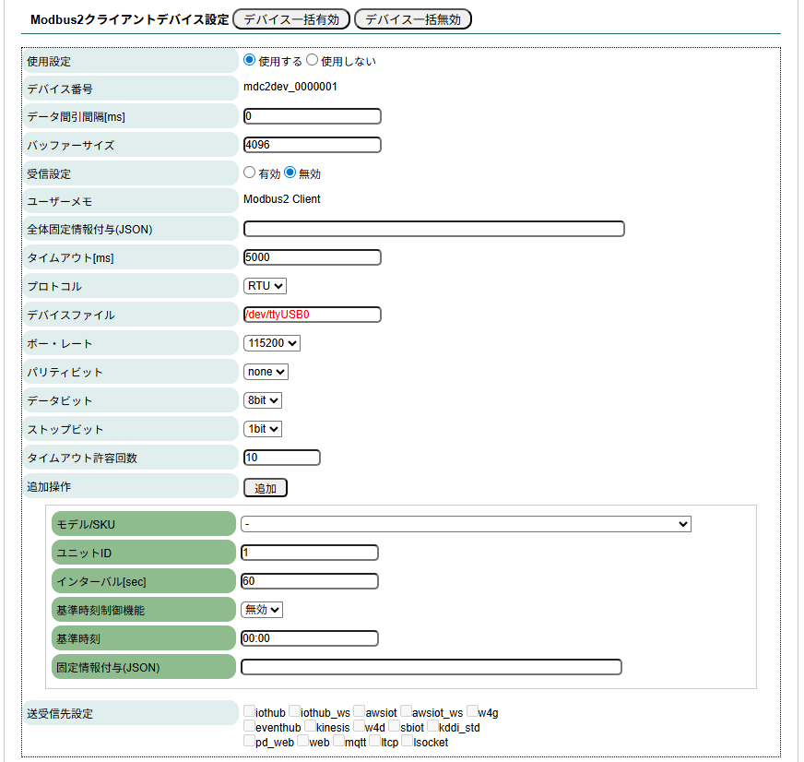The height and width of the screenshot is (762, 804).
Task: Check the w4g checkbox
Action: point(472,711)
